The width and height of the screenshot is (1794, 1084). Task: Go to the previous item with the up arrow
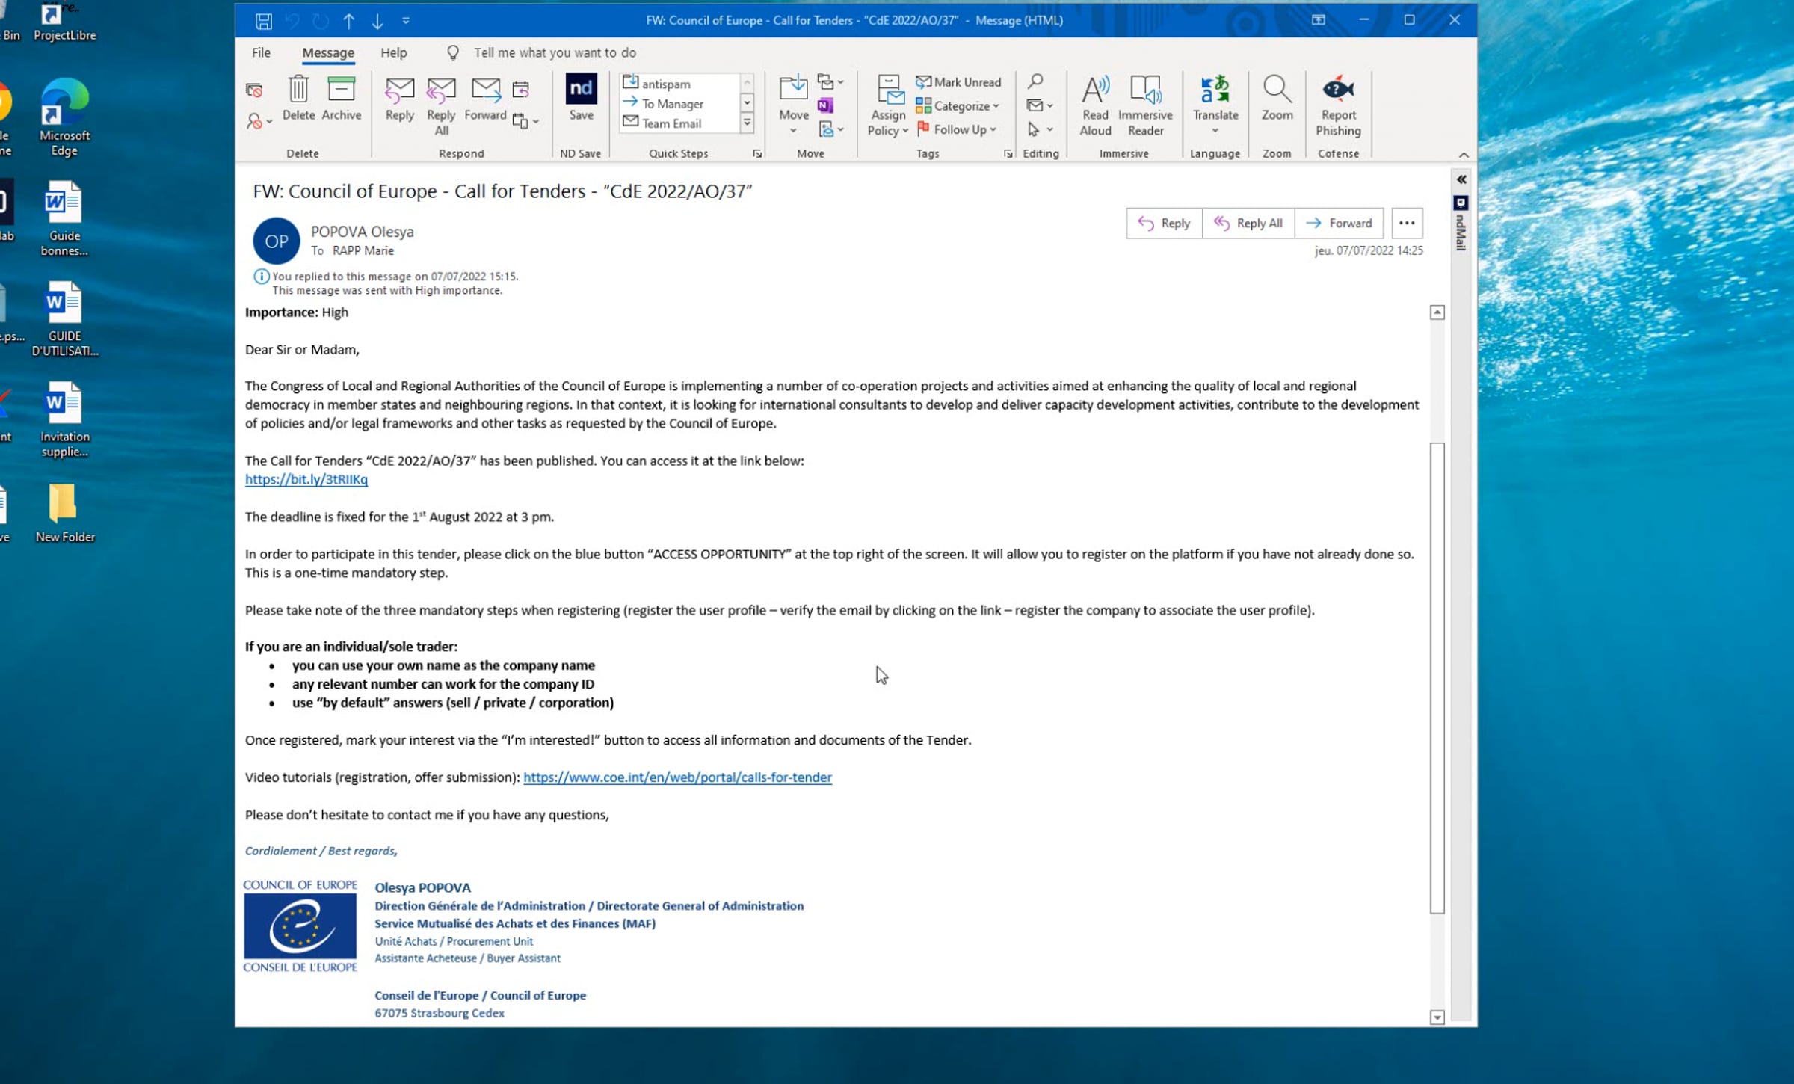click(x=349, y=21)
